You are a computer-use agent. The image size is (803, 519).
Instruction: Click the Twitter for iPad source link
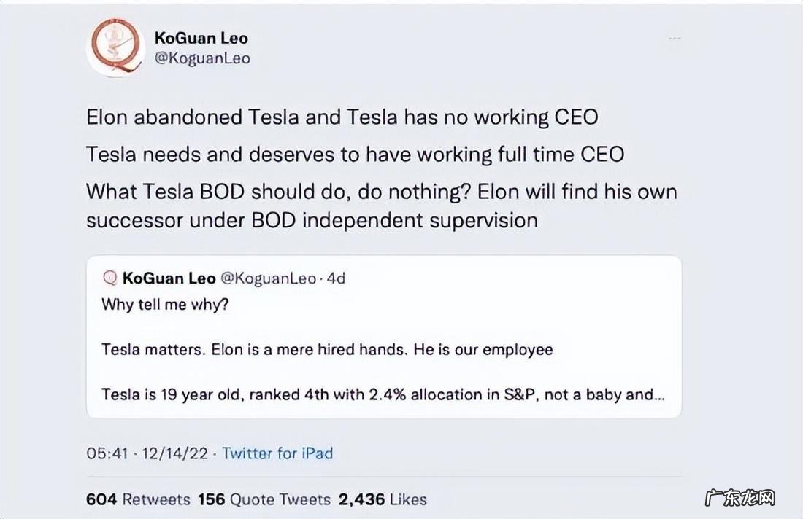coord(277,453)
